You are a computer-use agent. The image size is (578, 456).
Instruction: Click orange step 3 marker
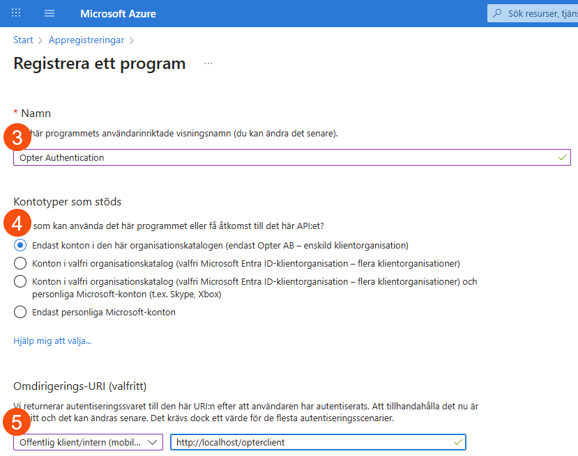click(x=17, y=137)
